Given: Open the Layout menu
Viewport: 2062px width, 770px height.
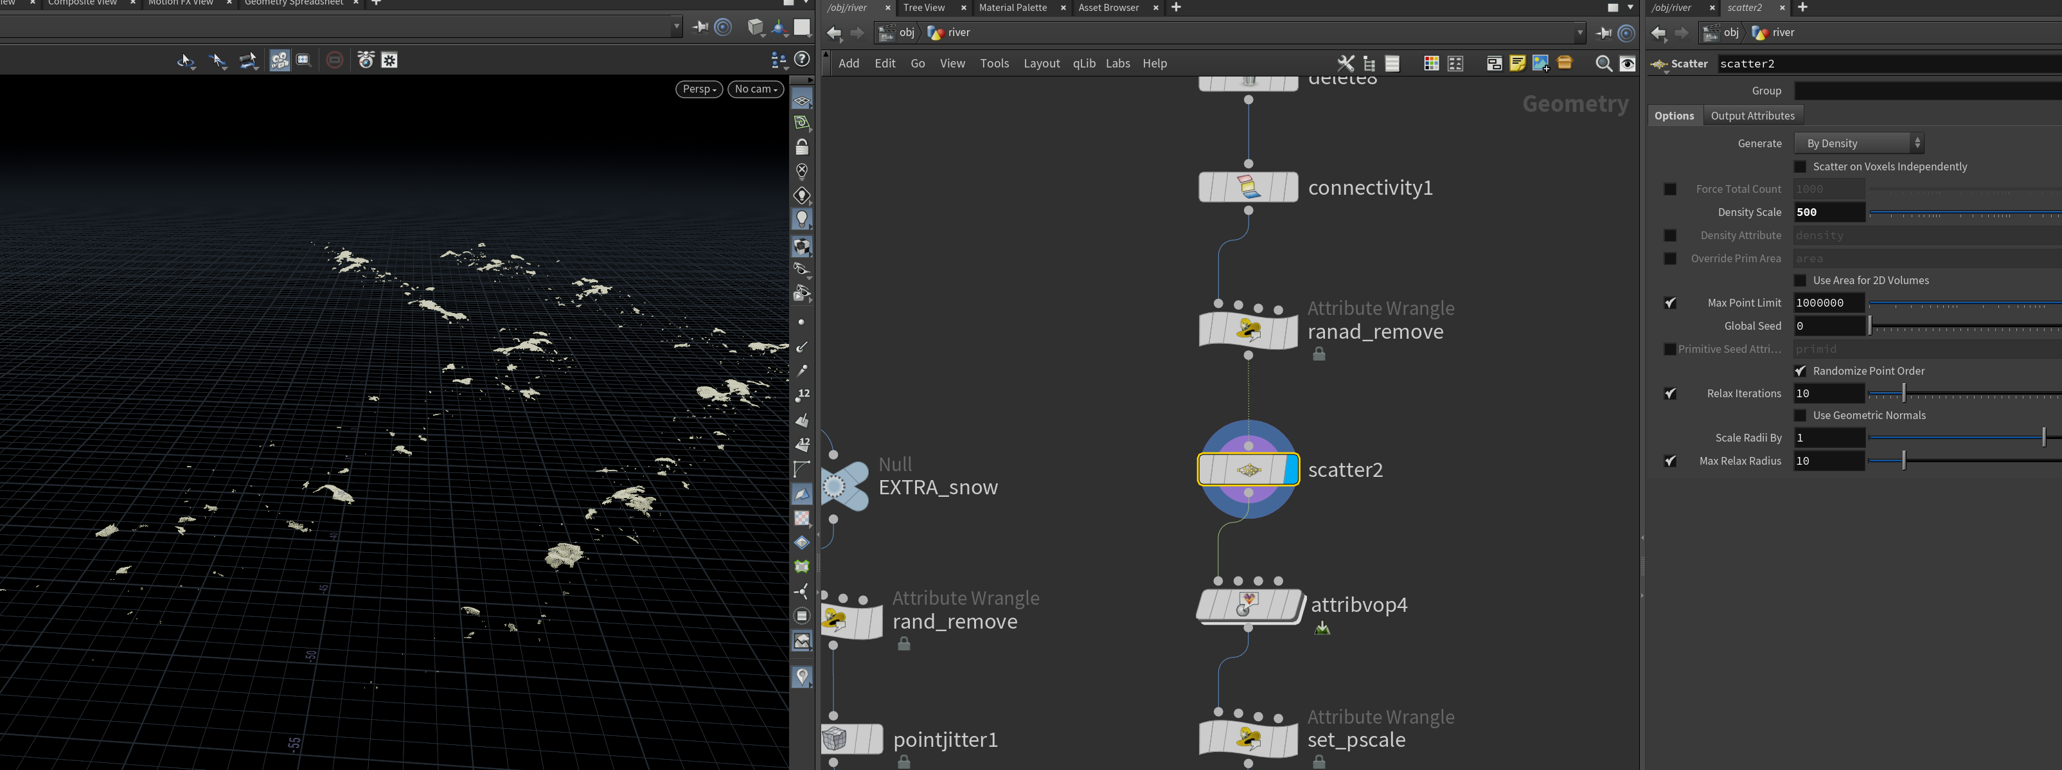Looking at the screenshot, I should tap(1042, 63).
